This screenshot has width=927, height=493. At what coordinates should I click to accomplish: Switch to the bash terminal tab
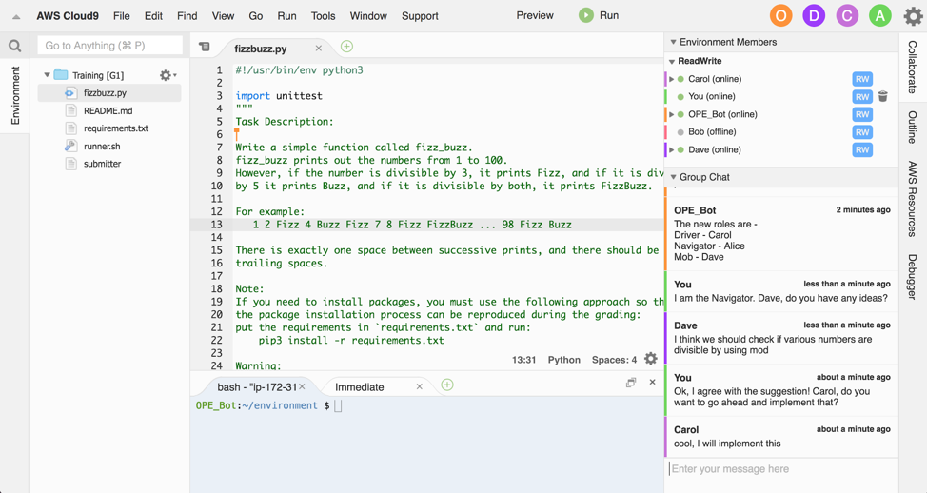257,386
